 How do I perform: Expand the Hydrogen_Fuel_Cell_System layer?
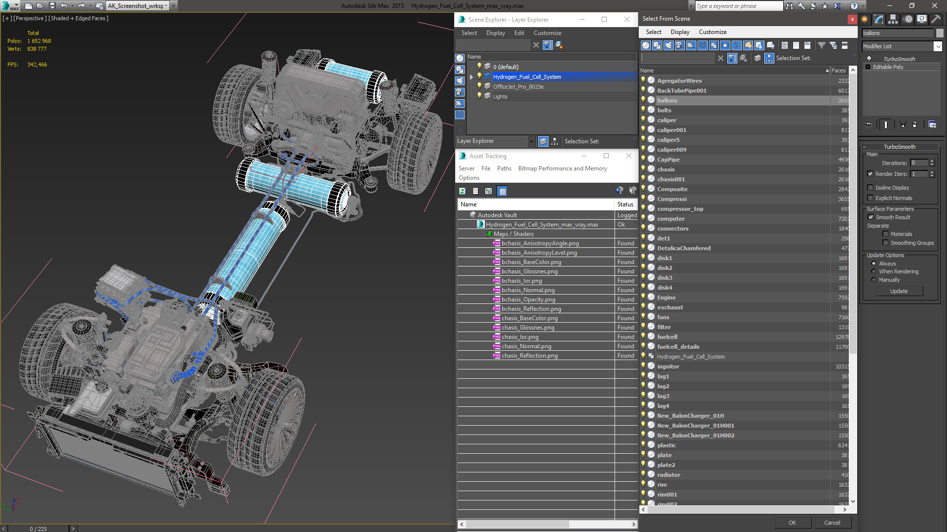pos(472,77)
